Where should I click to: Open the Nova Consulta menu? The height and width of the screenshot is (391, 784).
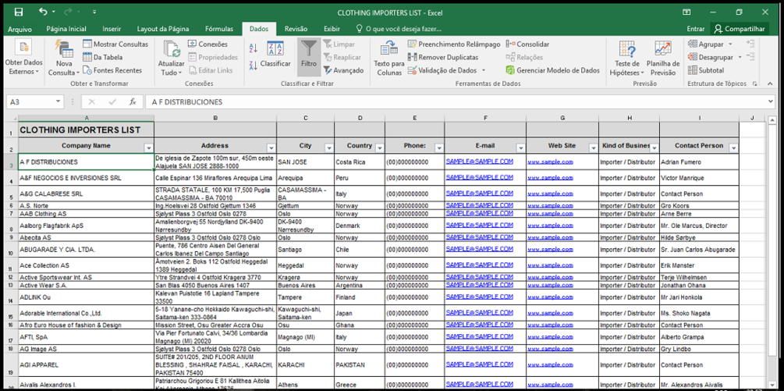[63, 59]
